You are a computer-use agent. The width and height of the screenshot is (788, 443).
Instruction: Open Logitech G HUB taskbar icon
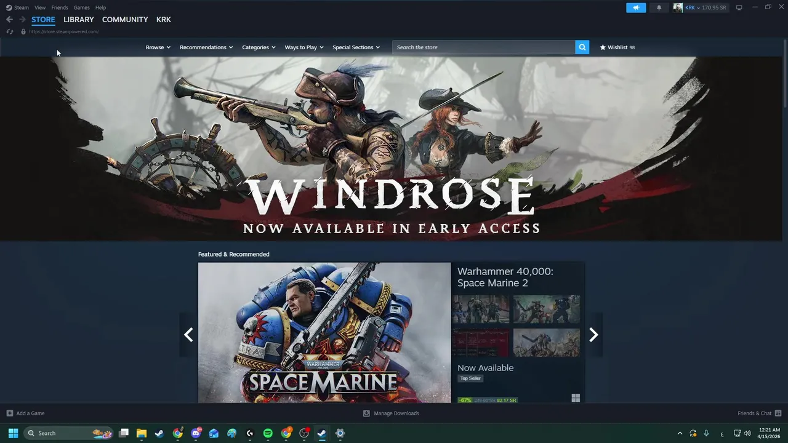[x=249, y=433]
